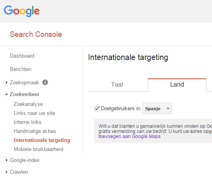212x178 pixels.
Task: Open the Crawlen menu item
Action: [19, 172]
